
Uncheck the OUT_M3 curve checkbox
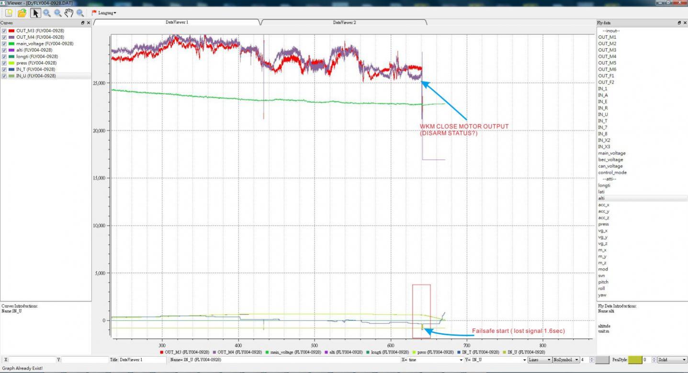coord(4,31)
